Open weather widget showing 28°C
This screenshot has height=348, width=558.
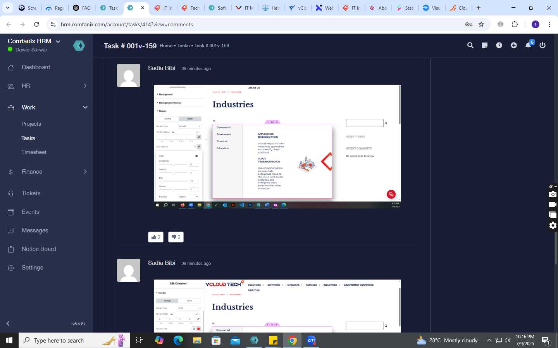pos(447,341)
